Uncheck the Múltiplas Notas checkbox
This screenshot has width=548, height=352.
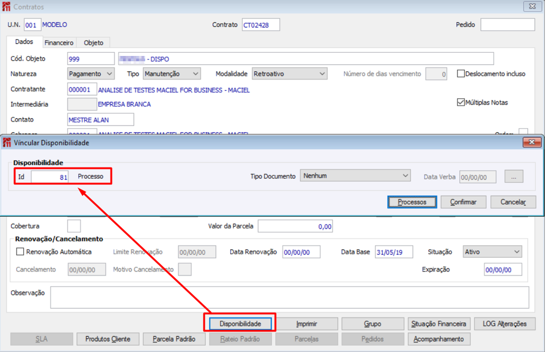pos(461,102)
